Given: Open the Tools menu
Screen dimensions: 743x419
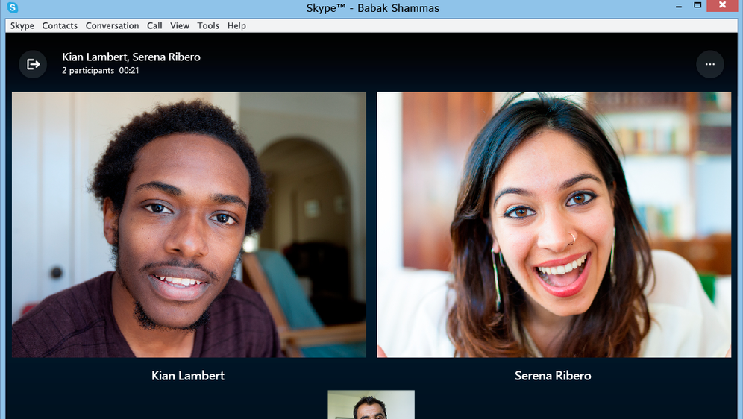Looking at the screenshot, I should click(208, 25).
